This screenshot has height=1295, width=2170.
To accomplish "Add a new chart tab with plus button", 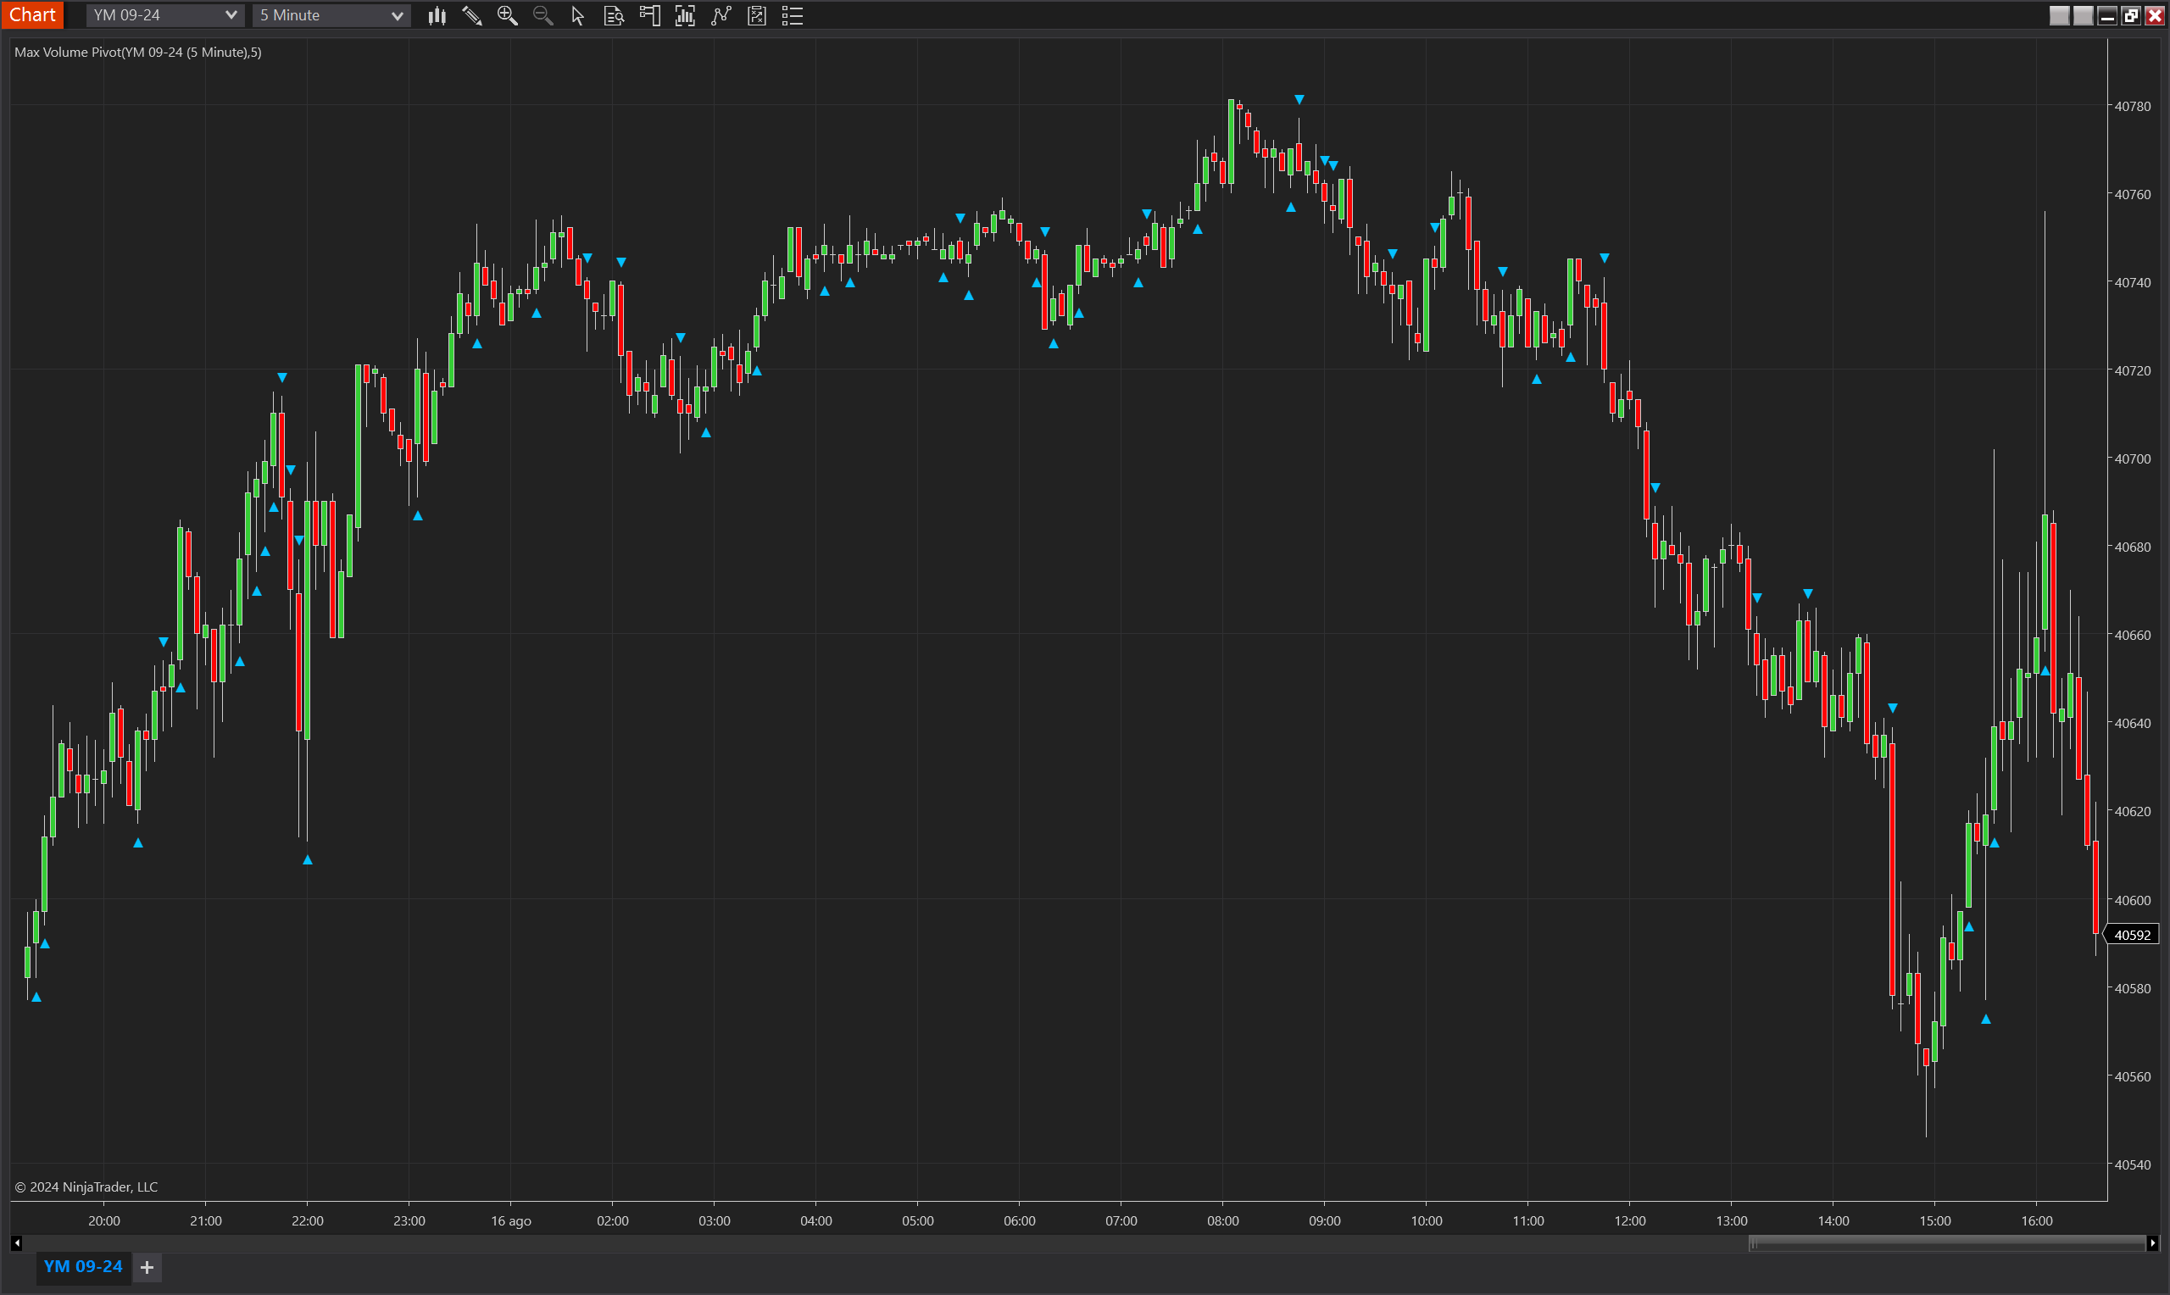I will [147, 1267].
